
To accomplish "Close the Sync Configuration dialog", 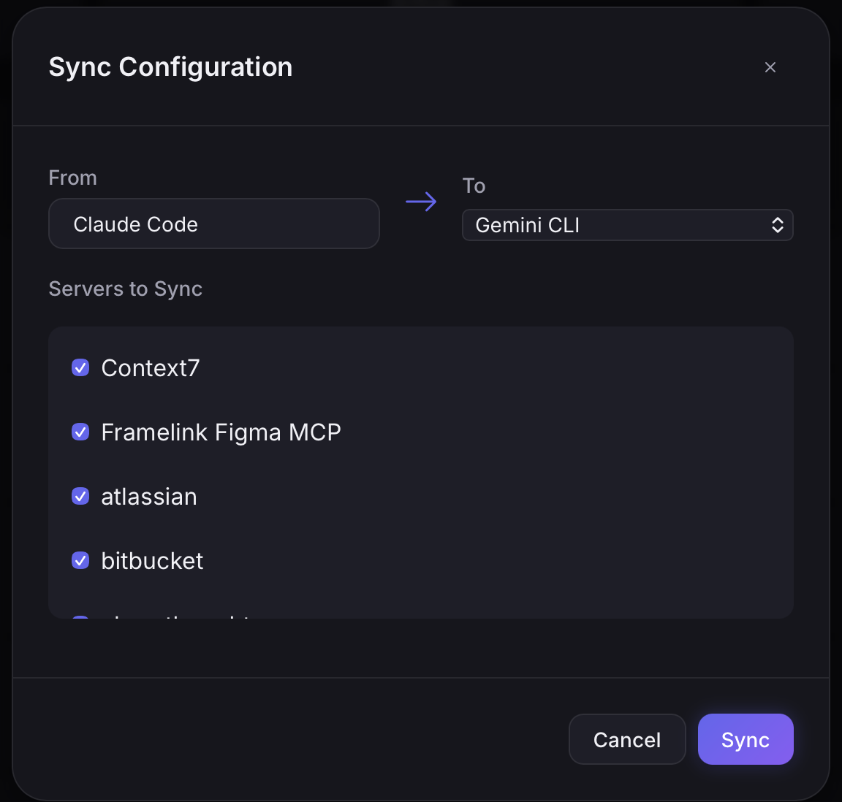I will click(x=770, y=67).
